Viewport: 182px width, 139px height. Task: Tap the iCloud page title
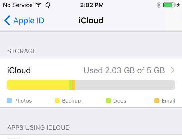coord(91,20)
